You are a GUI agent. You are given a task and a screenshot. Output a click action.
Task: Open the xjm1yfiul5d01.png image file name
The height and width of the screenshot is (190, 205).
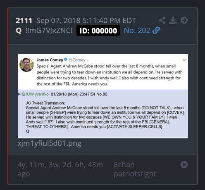pyautogui.click(x=50, y=143)
